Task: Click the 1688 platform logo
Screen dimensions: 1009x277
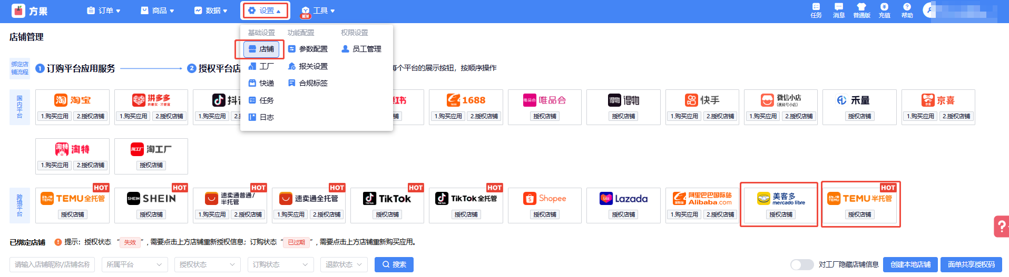Action: [466, 100]
